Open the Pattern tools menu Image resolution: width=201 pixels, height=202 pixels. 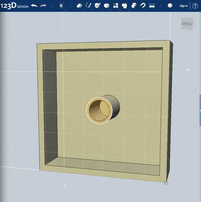coord(116,6)
